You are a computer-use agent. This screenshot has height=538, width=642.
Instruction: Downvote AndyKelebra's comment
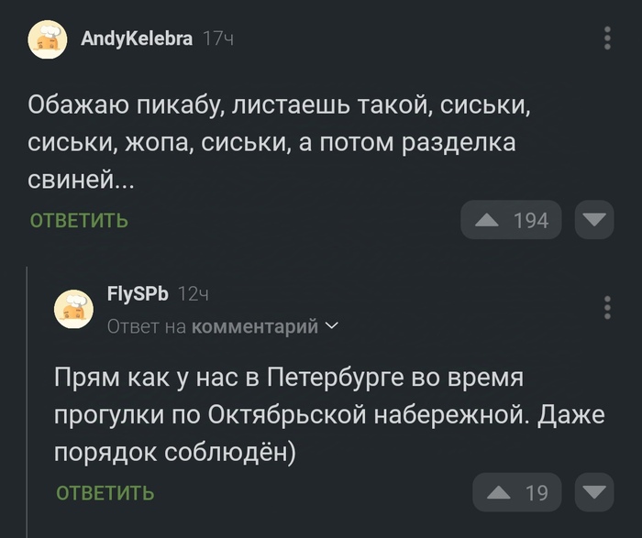tap(594, 220)
